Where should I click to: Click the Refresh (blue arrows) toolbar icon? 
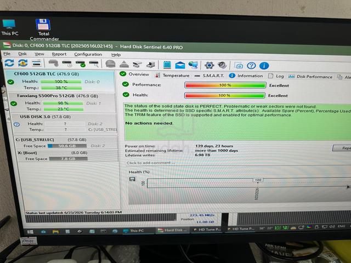[9, 63]
